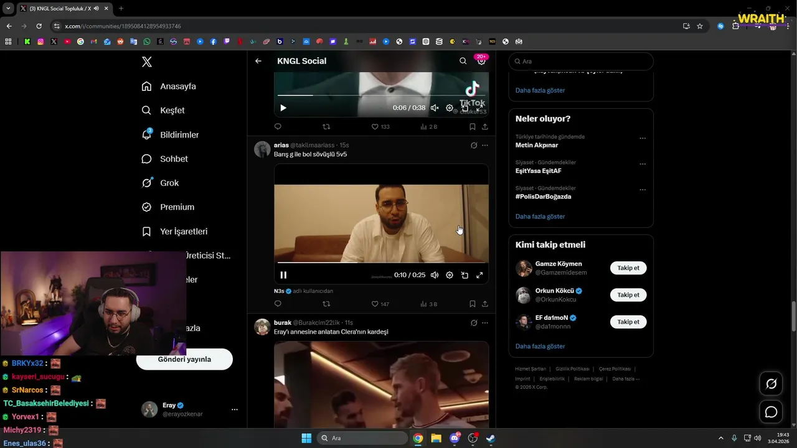Reply to the TikTok video post
This screenshot has height=448, width=797.
278,126
